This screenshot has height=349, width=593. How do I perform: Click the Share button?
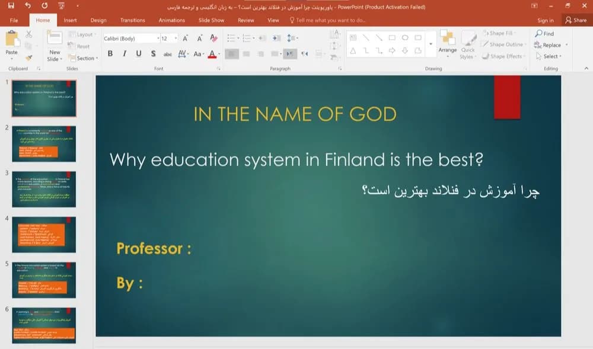(576, 20)
